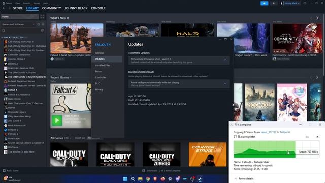This screenshot has height=183, width=325.
Task: Click Fallout 4 destination link in copy dialog
Action: pyautogui.click(x=285, y=132)
